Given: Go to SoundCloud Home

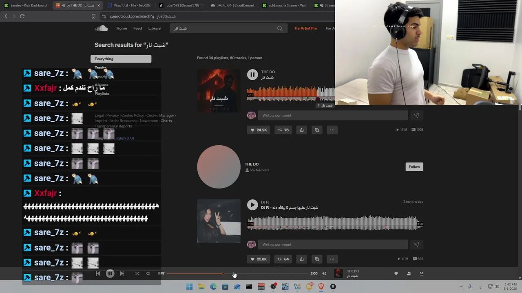Looking at the screenshot, I should (x=122, y=28).
